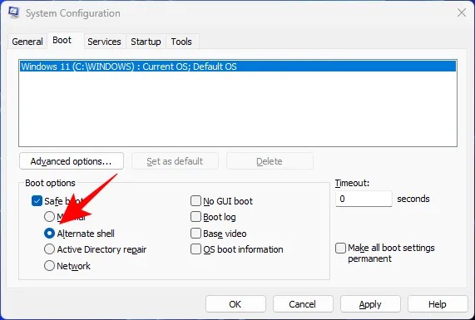
Task: Tick the Boot log checkbox
Action: [x=195, y=217]
